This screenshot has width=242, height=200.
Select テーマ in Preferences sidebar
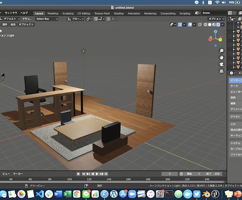point(236,86)
